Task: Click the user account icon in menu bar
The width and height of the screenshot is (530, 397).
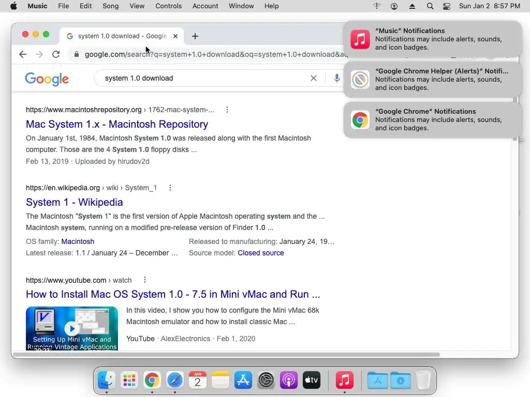Action: (394, 6)
